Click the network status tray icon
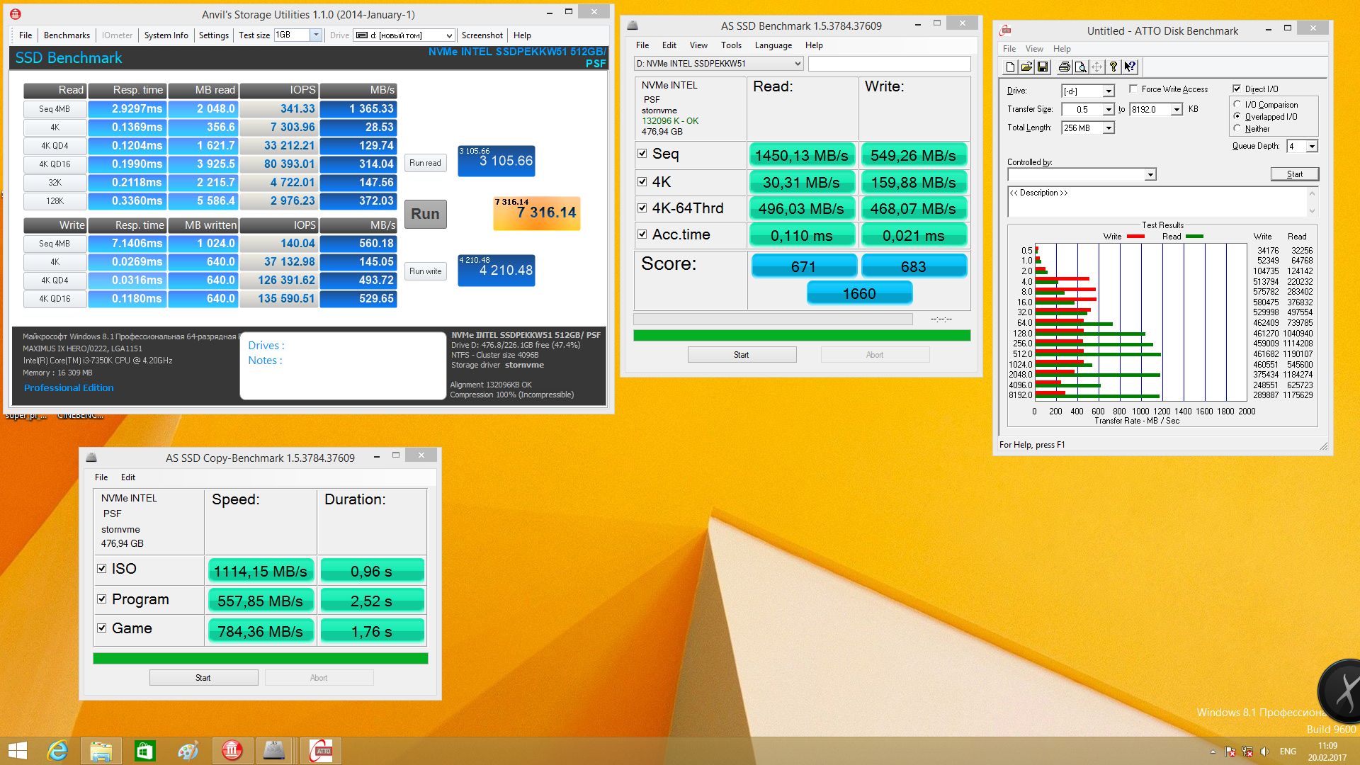This screenshot has width=1360, height=765. point(1247,752)
